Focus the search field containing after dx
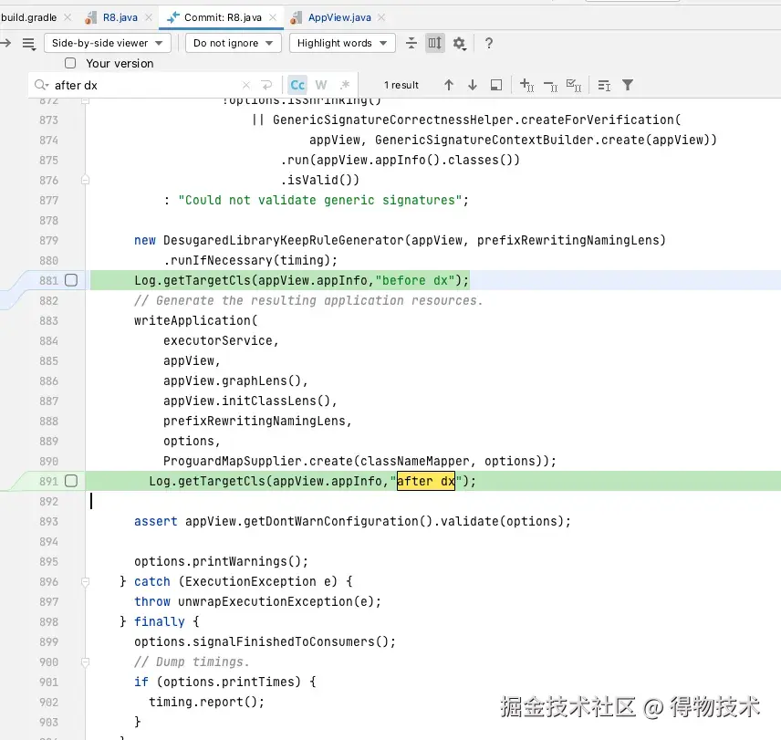 pyautogui.click(x=144, y=85)
